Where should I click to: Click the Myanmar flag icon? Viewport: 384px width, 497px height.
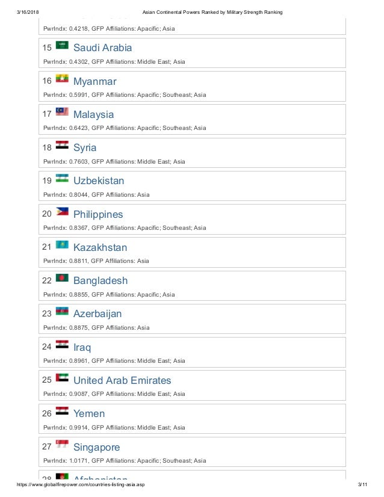pos(62,78)
